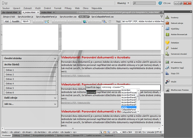The image size is (193, 138).
Task: Open SpryAccordion.js related file
Action: (25, 17)
